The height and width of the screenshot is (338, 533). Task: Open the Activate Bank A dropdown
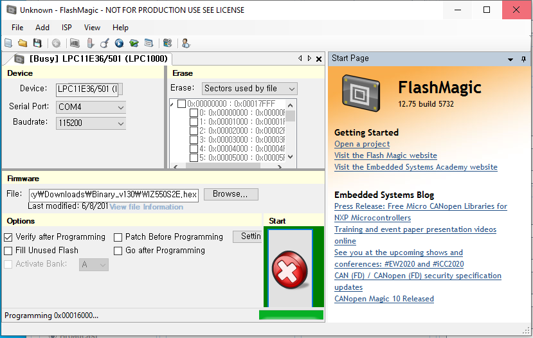[94, 265]
